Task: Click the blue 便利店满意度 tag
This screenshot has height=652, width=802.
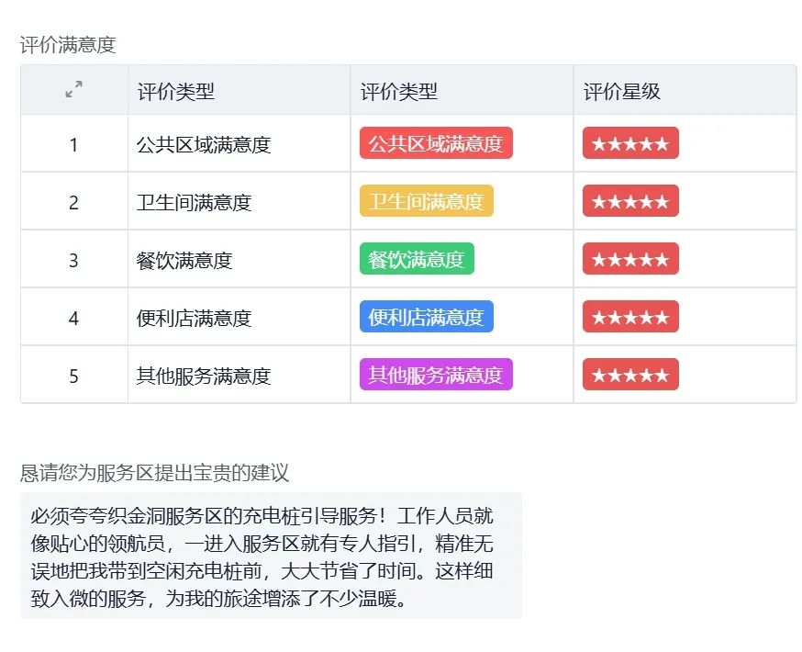Action: (x=426, y=317)
